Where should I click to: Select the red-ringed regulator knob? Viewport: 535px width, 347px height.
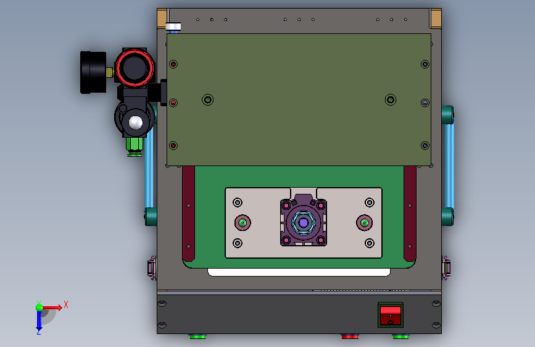point(135,67)
